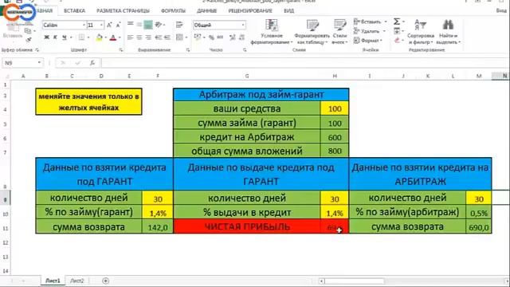Expand font color dropdown arrow
This screenshot has width=510, height=287.
[x=120, y=37]
